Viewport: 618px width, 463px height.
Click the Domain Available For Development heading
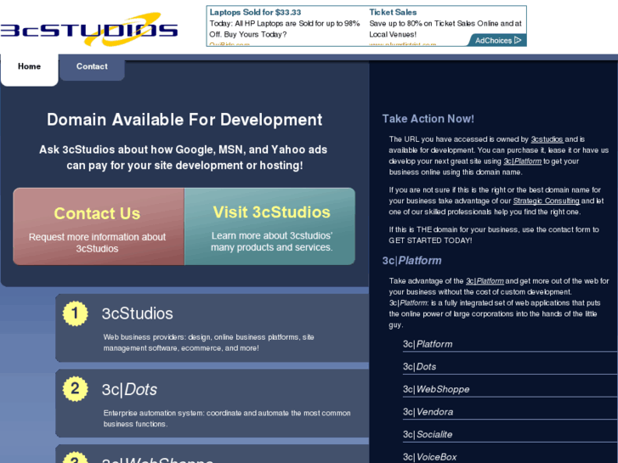pos(184,120)
